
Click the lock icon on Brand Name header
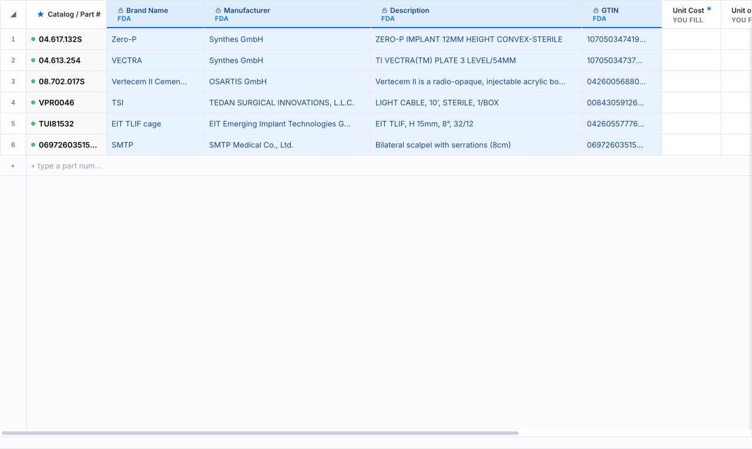(120, 11)
